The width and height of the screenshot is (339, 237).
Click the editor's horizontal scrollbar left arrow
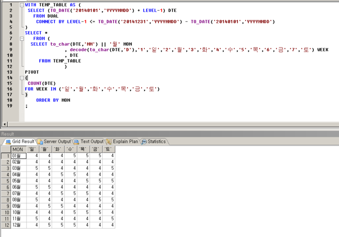(5, 124)
